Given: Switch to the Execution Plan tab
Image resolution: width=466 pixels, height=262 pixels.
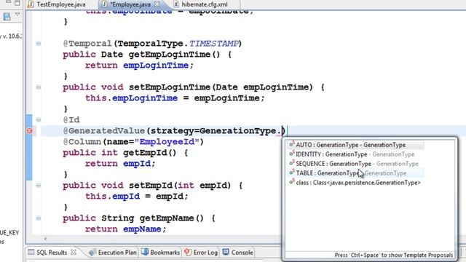Looking at the screenshot, I should [x=117, y=253].
